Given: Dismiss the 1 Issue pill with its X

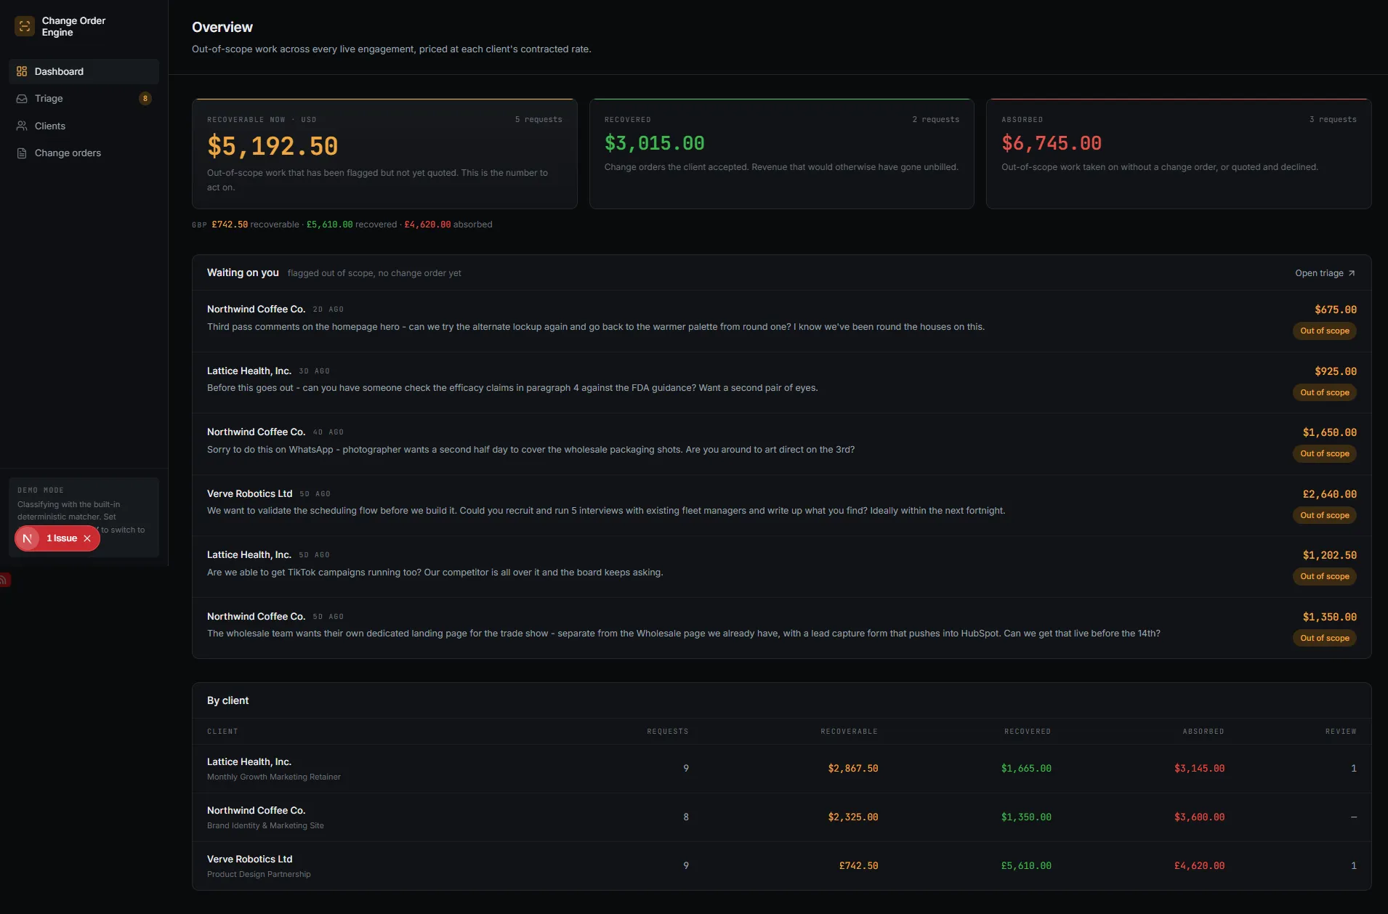Looking at the screenshot, I should click(x=87, y=538).
